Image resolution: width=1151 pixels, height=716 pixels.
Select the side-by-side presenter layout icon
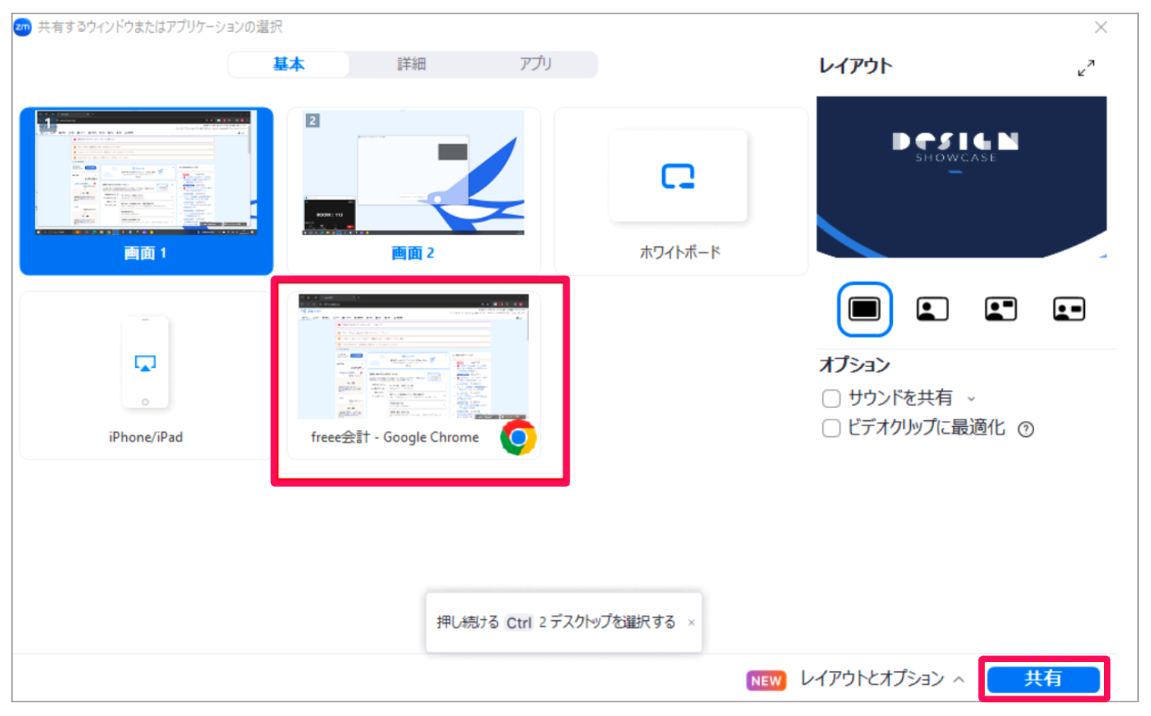[x=1069, y=309]
